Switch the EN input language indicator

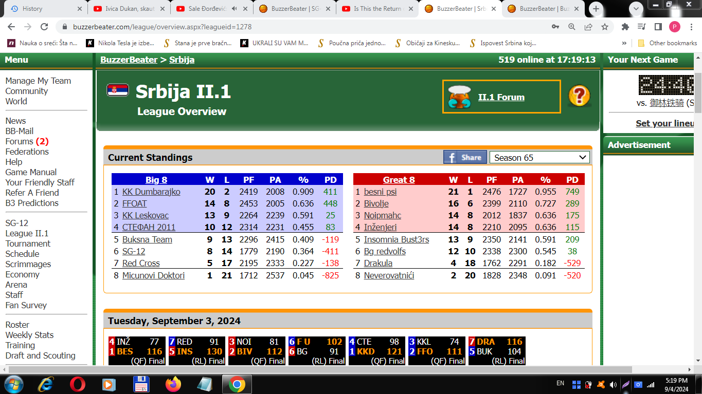[560, 383]
